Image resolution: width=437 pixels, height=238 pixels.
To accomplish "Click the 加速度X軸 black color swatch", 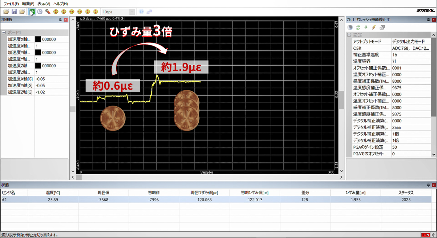I will (x=38, y=39).
